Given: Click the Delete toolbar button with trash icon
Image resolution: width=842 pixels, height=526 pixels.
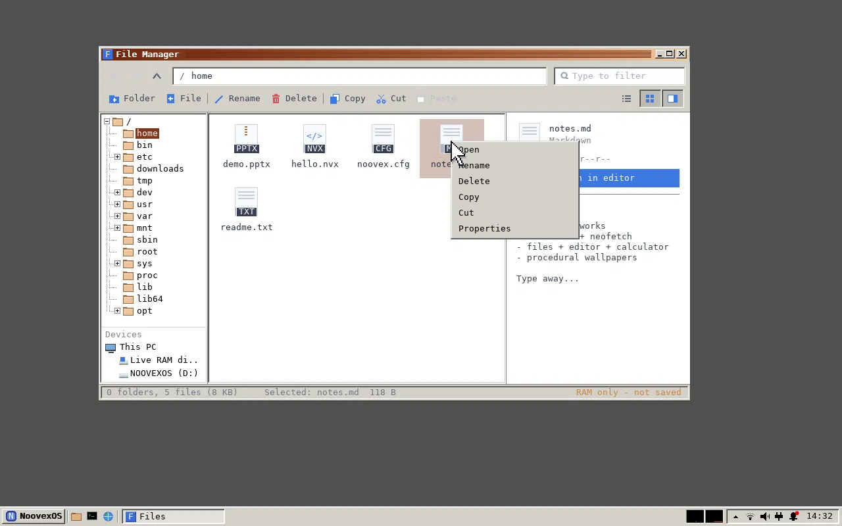Looking at the screenshot, I should tap(294, 99).
